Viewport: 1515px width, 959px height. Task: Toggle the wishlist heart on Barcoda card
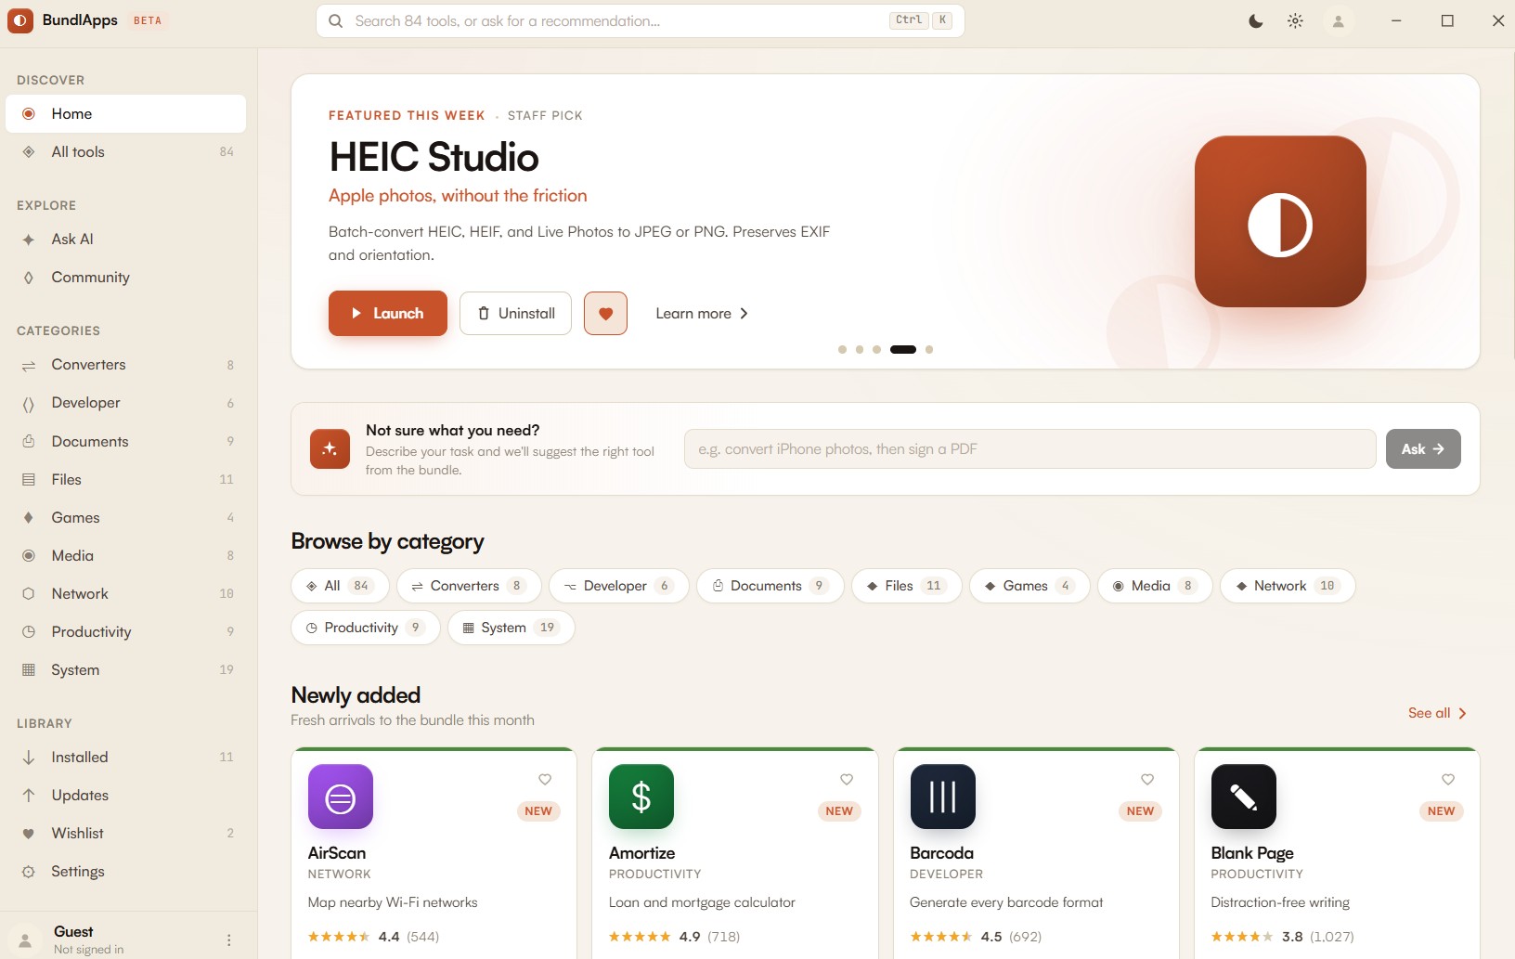point(1147,780)
